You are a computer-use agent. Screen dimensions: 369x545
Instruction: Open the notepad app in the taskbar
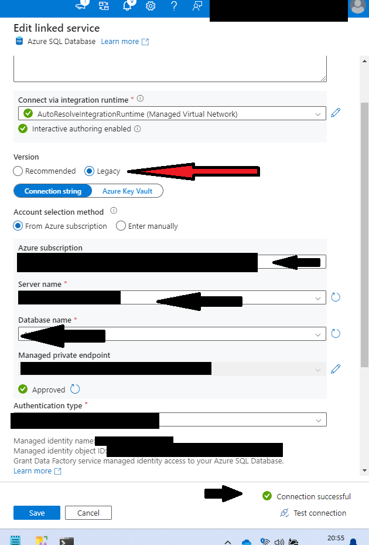[15, 540]
